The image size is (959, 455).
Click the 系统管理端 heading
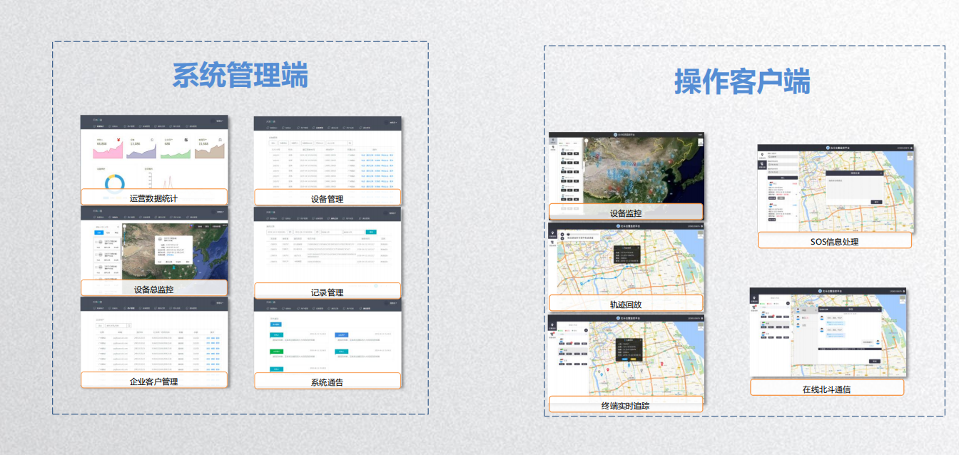240,75
